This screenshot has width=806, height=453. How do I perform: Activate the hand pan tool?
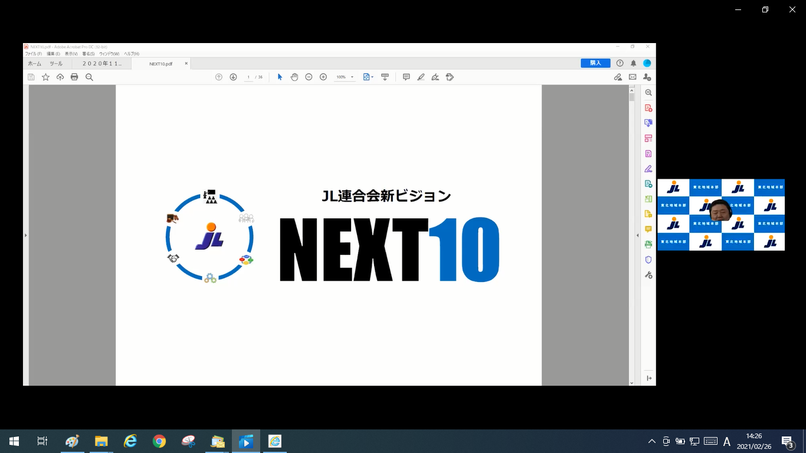point(294,77)
